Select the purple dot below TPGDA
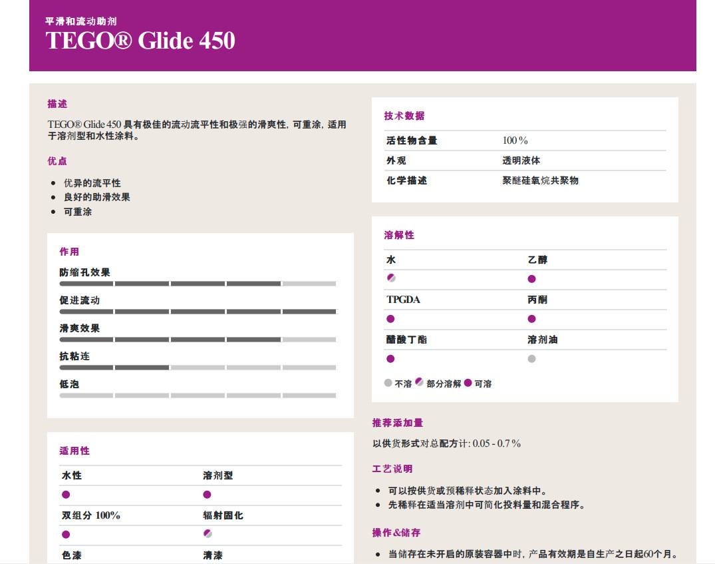Viewport: 715px width, 564px height. coord(390,319)
